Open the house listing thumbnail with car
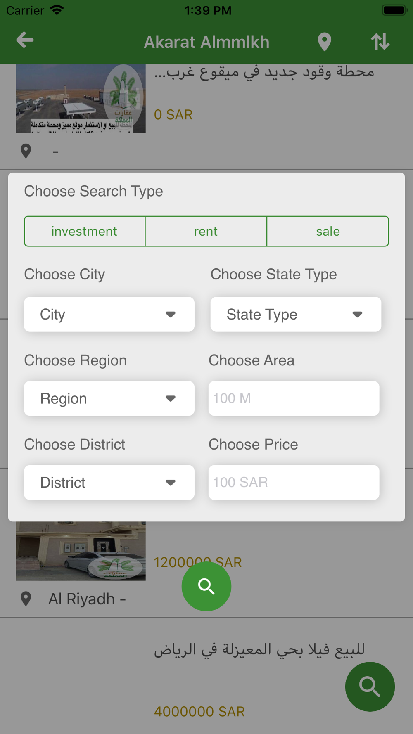Image resolution: width=413 pixels, height=734 pixels. (81, 551)
